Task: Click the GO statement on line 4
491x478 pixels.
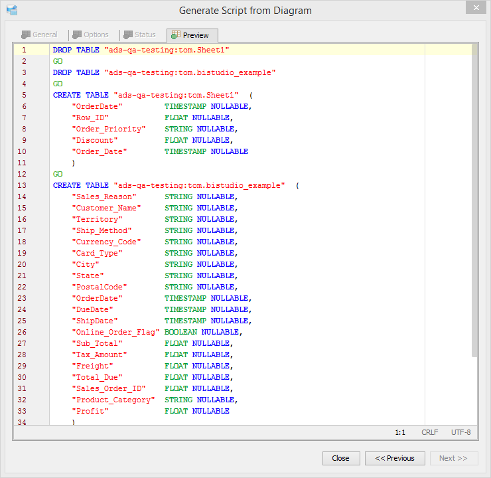Action: pos(58,84)
